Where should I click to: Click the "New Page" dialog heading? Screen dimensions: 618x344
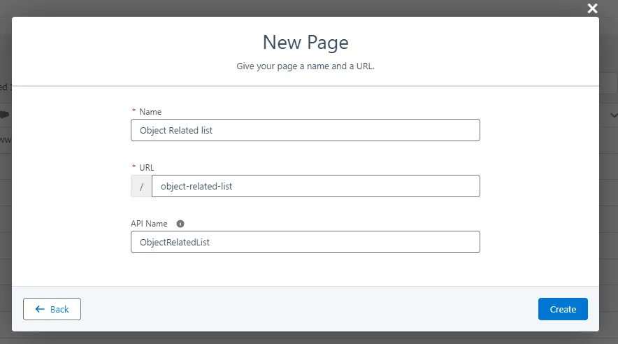click(x=306, y=42)
